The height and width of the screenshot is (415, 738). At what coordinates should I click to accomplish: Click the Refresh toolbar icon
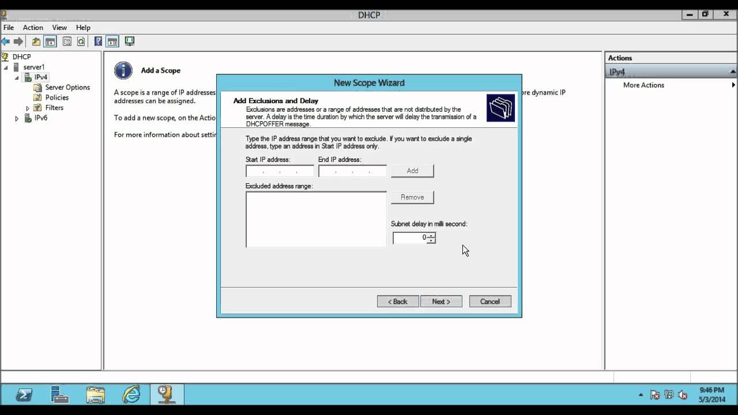pos(81,41)
